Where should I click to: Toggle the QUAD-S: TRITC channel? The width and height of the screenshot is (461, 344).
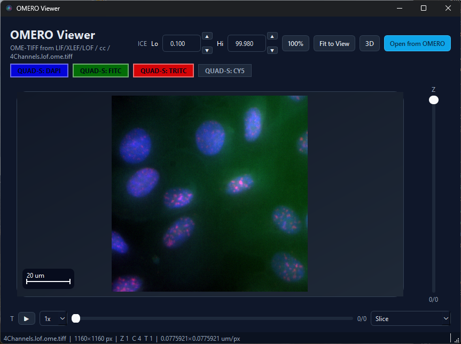(163, 70)
